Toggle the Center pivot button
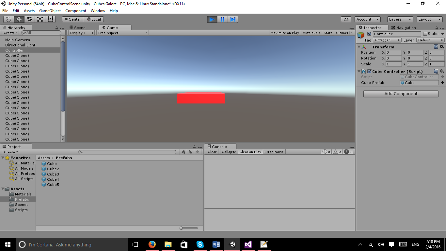 (72, 19)
